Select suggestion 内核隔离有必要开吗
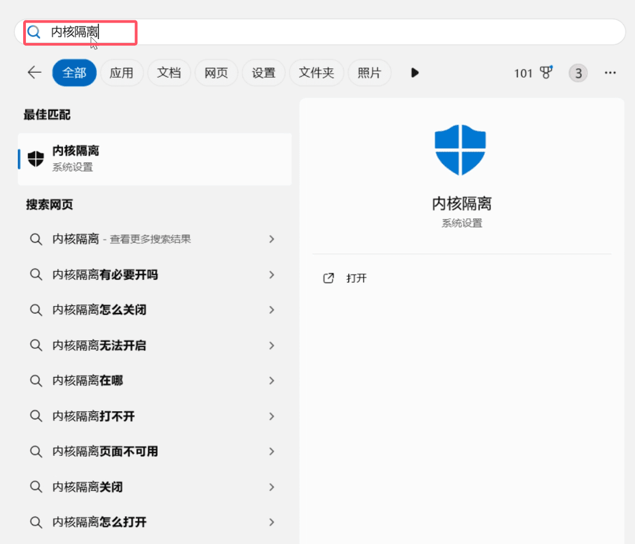The height and width of the screenshot is (544, 635). point(155,274)
